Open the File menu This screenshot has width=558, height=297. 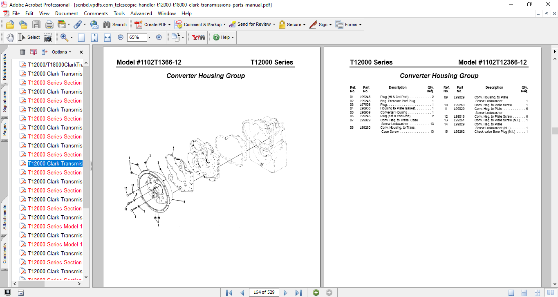pos(16,13)
